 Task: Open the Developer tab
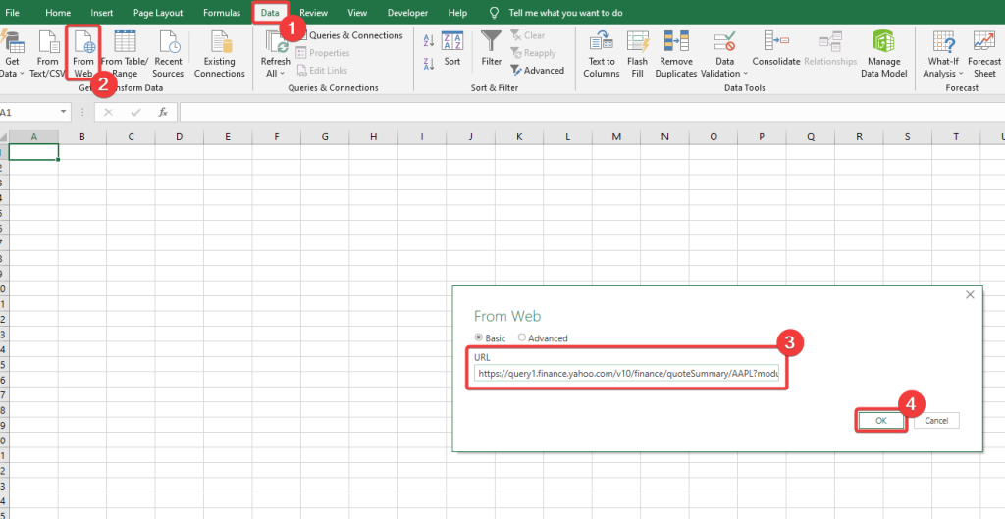407,13
